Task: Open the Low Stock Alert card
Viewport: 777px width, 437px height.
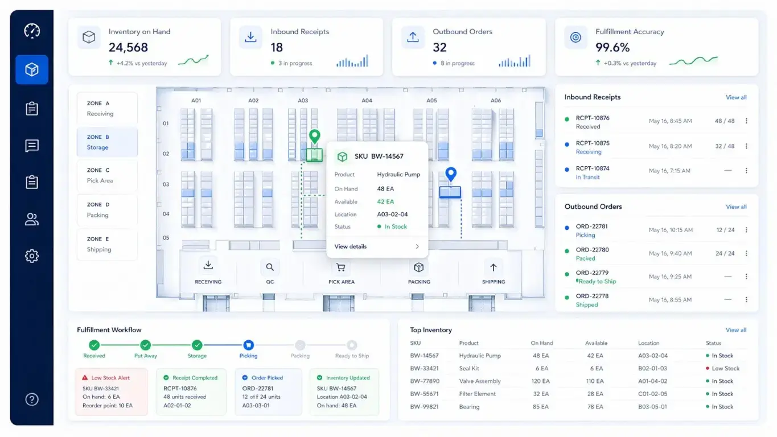Action: tap(112, 391)
